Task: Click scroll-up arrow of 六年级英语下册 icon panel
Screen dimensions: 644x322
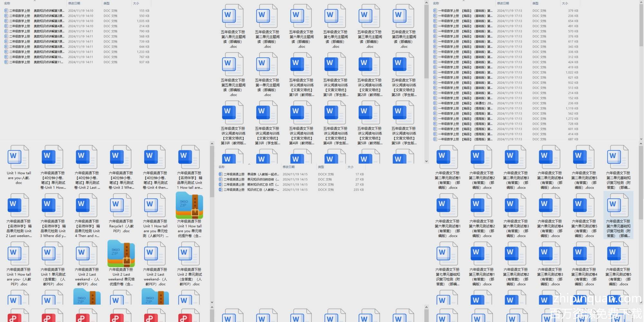Action: click(212, 144)
